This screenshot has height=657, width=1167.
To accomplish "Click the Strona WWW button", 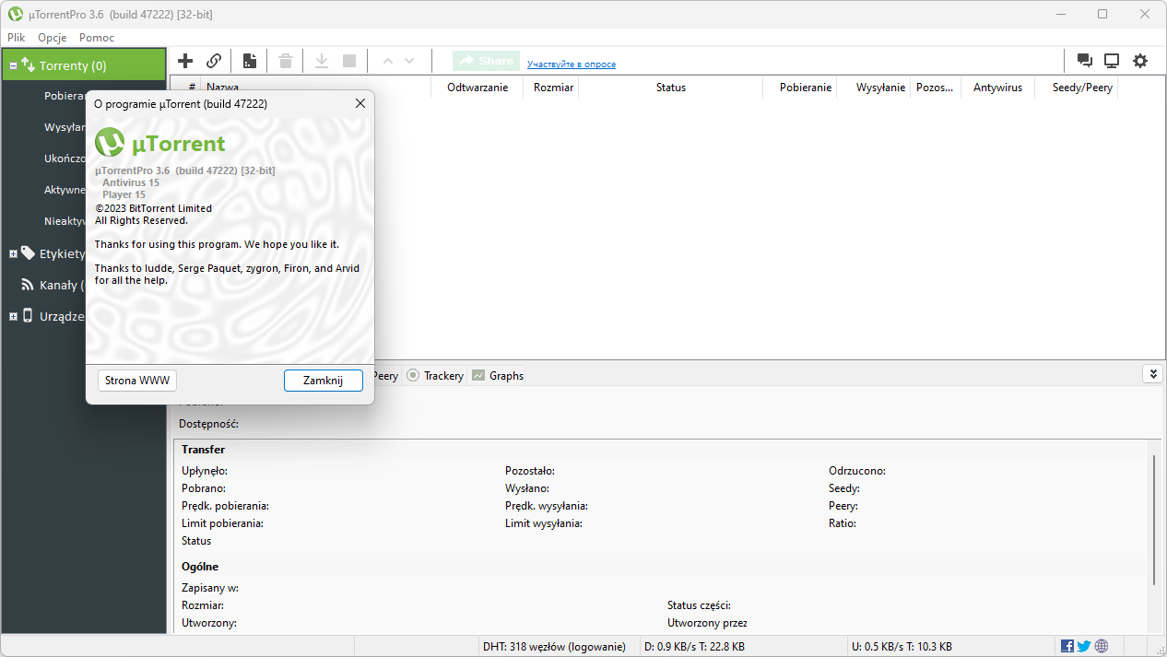I will [x=137, y=381].
